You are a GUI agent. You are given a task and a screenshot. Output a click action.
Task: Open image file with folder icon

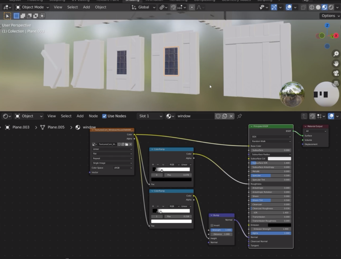[x=127, y=144]
